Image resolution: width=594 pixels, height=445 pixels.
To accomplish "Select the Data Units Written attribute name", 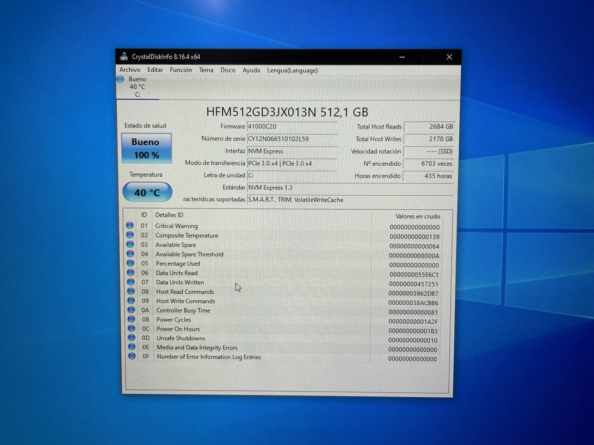I will pyautogui.click(x=180, y=282).
